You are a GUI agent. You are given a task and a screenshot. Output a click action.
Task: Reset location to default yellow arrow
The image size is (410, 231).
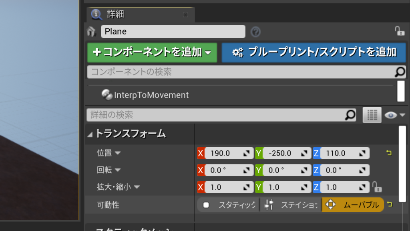388,153
